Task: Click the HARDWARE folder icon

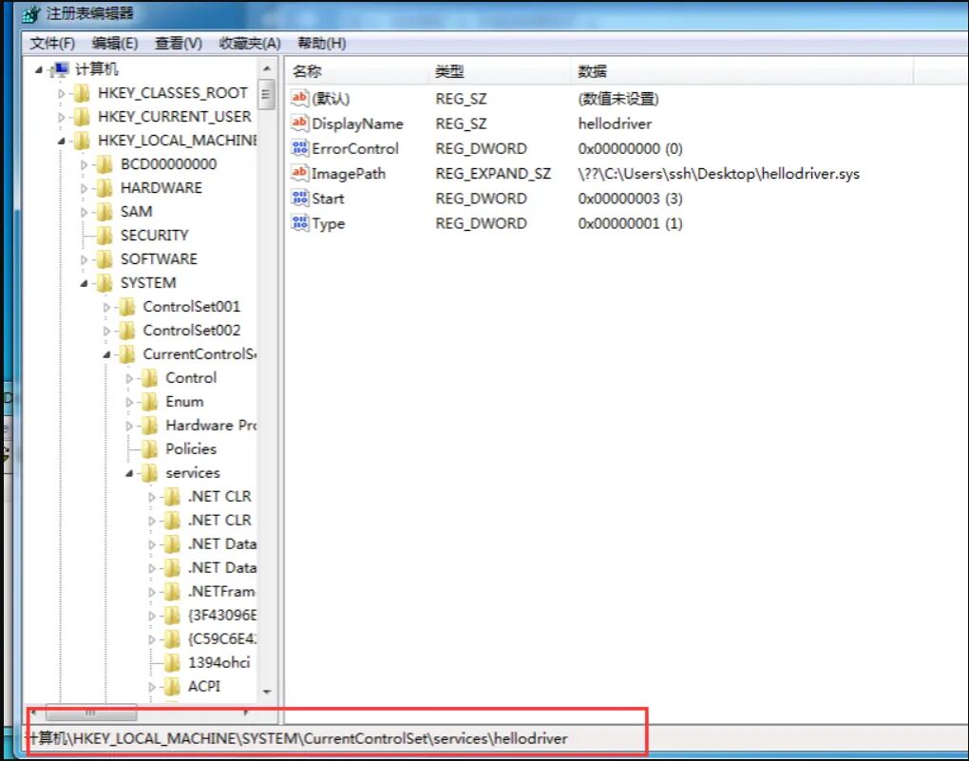Action: [104, 188]
